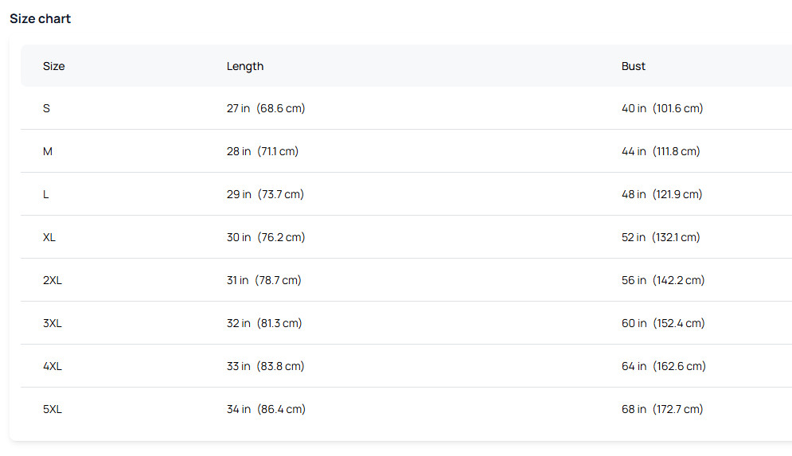Click the 40 in (101.6 cm) bust value
This screenshot has width=792, height=456.
click(662, 108)
